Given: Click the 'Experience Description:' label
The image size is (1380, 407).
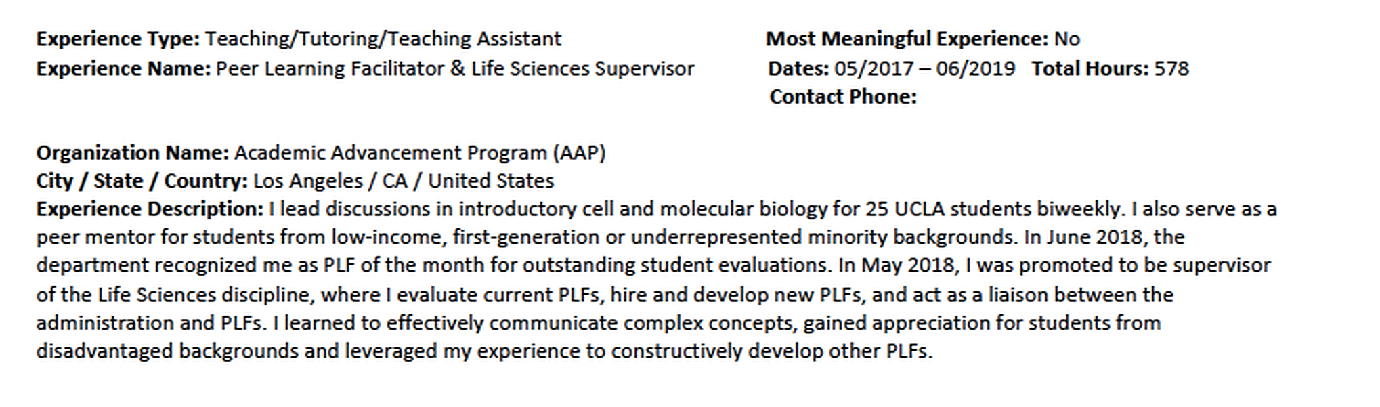Looking at the screenshot, I should coord(150,209).
